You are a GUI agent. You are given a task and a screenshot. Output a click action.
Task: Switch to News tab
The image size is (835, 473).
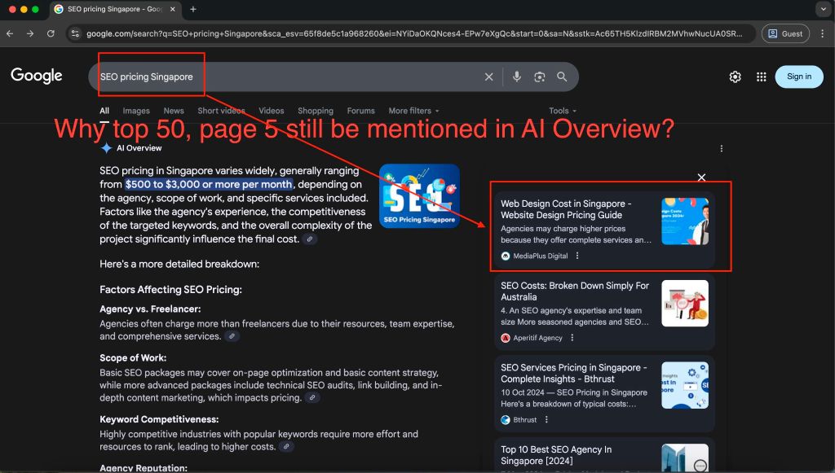(x=174, y=111)
